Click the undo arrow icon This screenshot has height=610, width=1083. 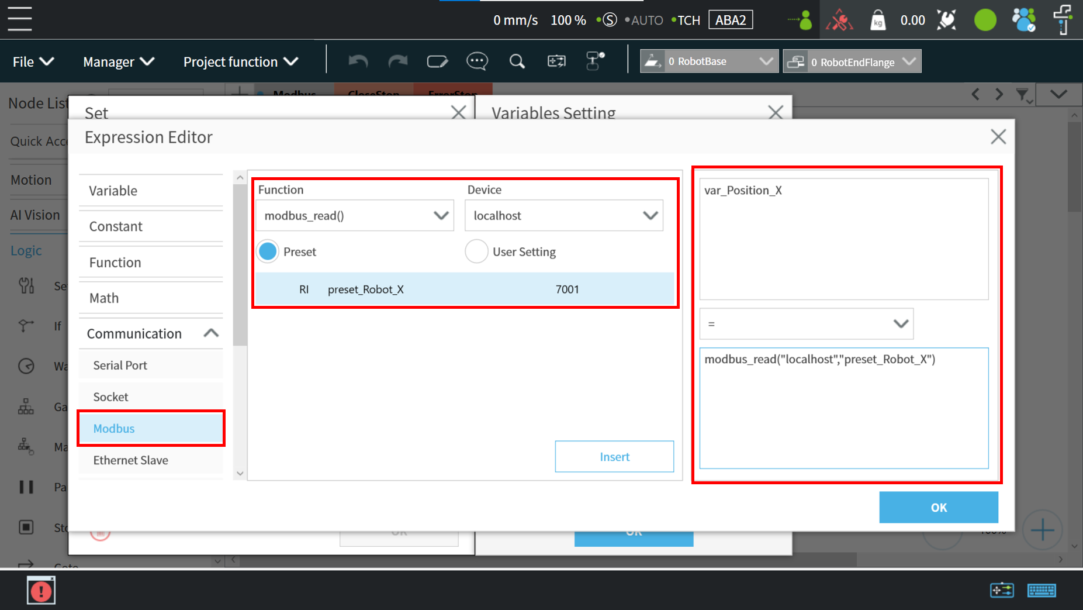(x=358, y=61)
